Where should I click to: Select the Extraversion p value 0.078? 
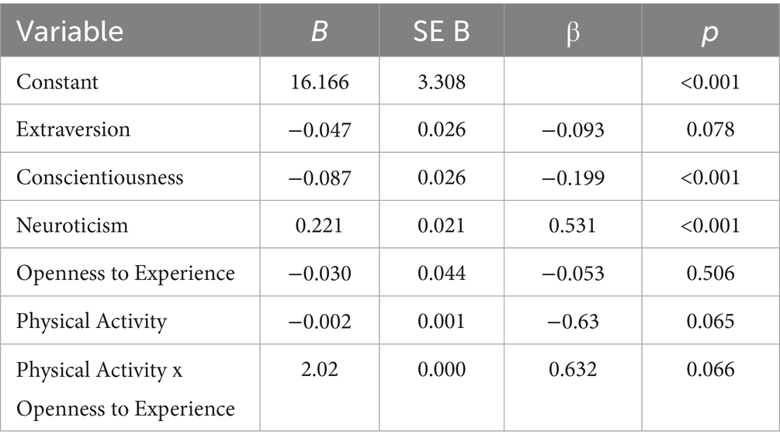pos(709,129)
